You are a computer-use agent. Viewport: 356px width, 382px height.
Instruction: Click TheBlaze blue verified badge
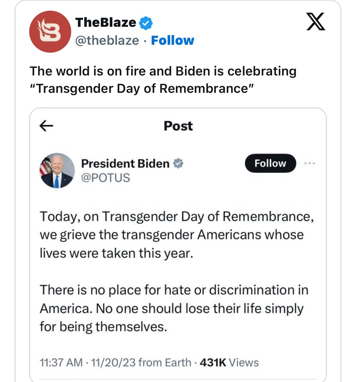coord(146,23)
